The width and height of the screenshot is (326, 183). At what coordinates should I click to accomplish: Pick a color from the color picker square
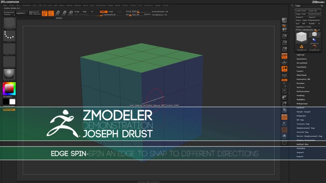9,88
